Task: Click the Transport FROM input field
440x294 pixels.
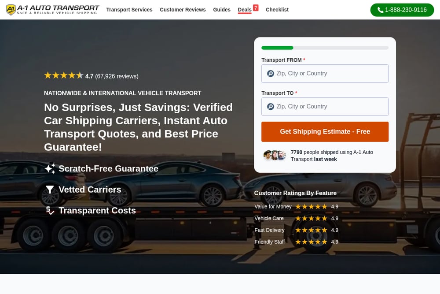Action: [x=325, y=74]
